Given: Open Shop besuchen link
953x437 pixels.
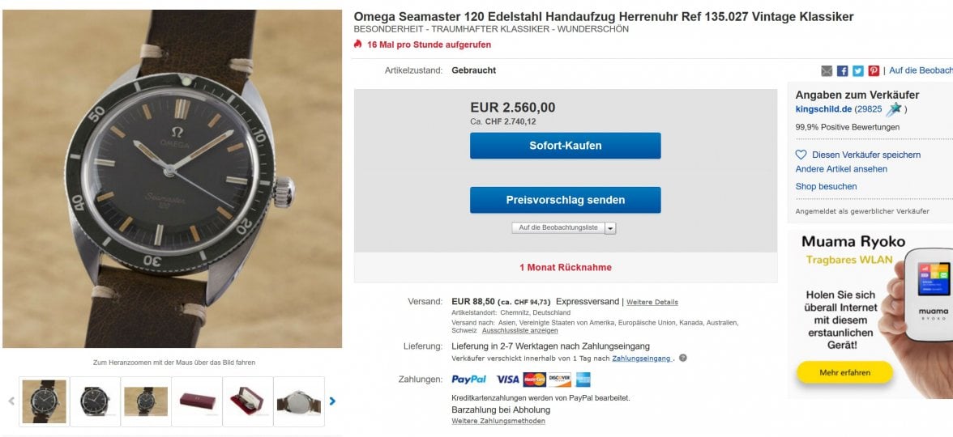Looking at the screenshot, I should click(826, 186).
